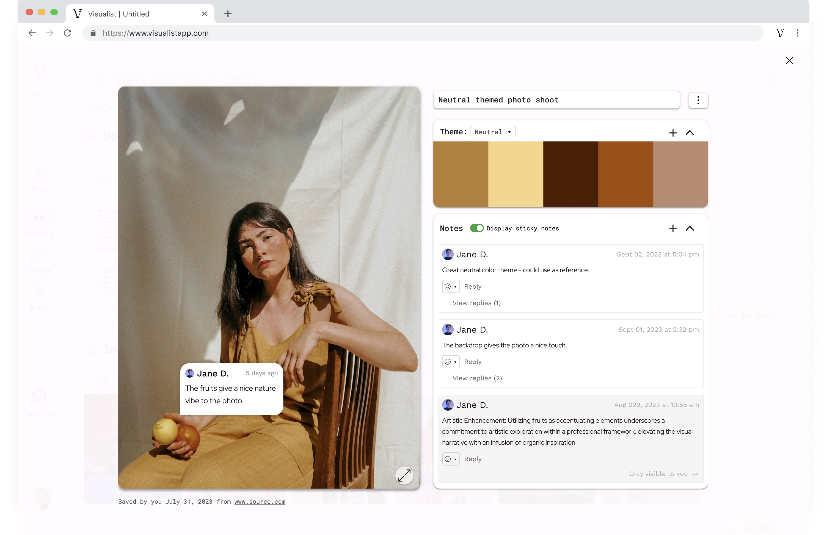View replies (2) on backdrop note

477,378
